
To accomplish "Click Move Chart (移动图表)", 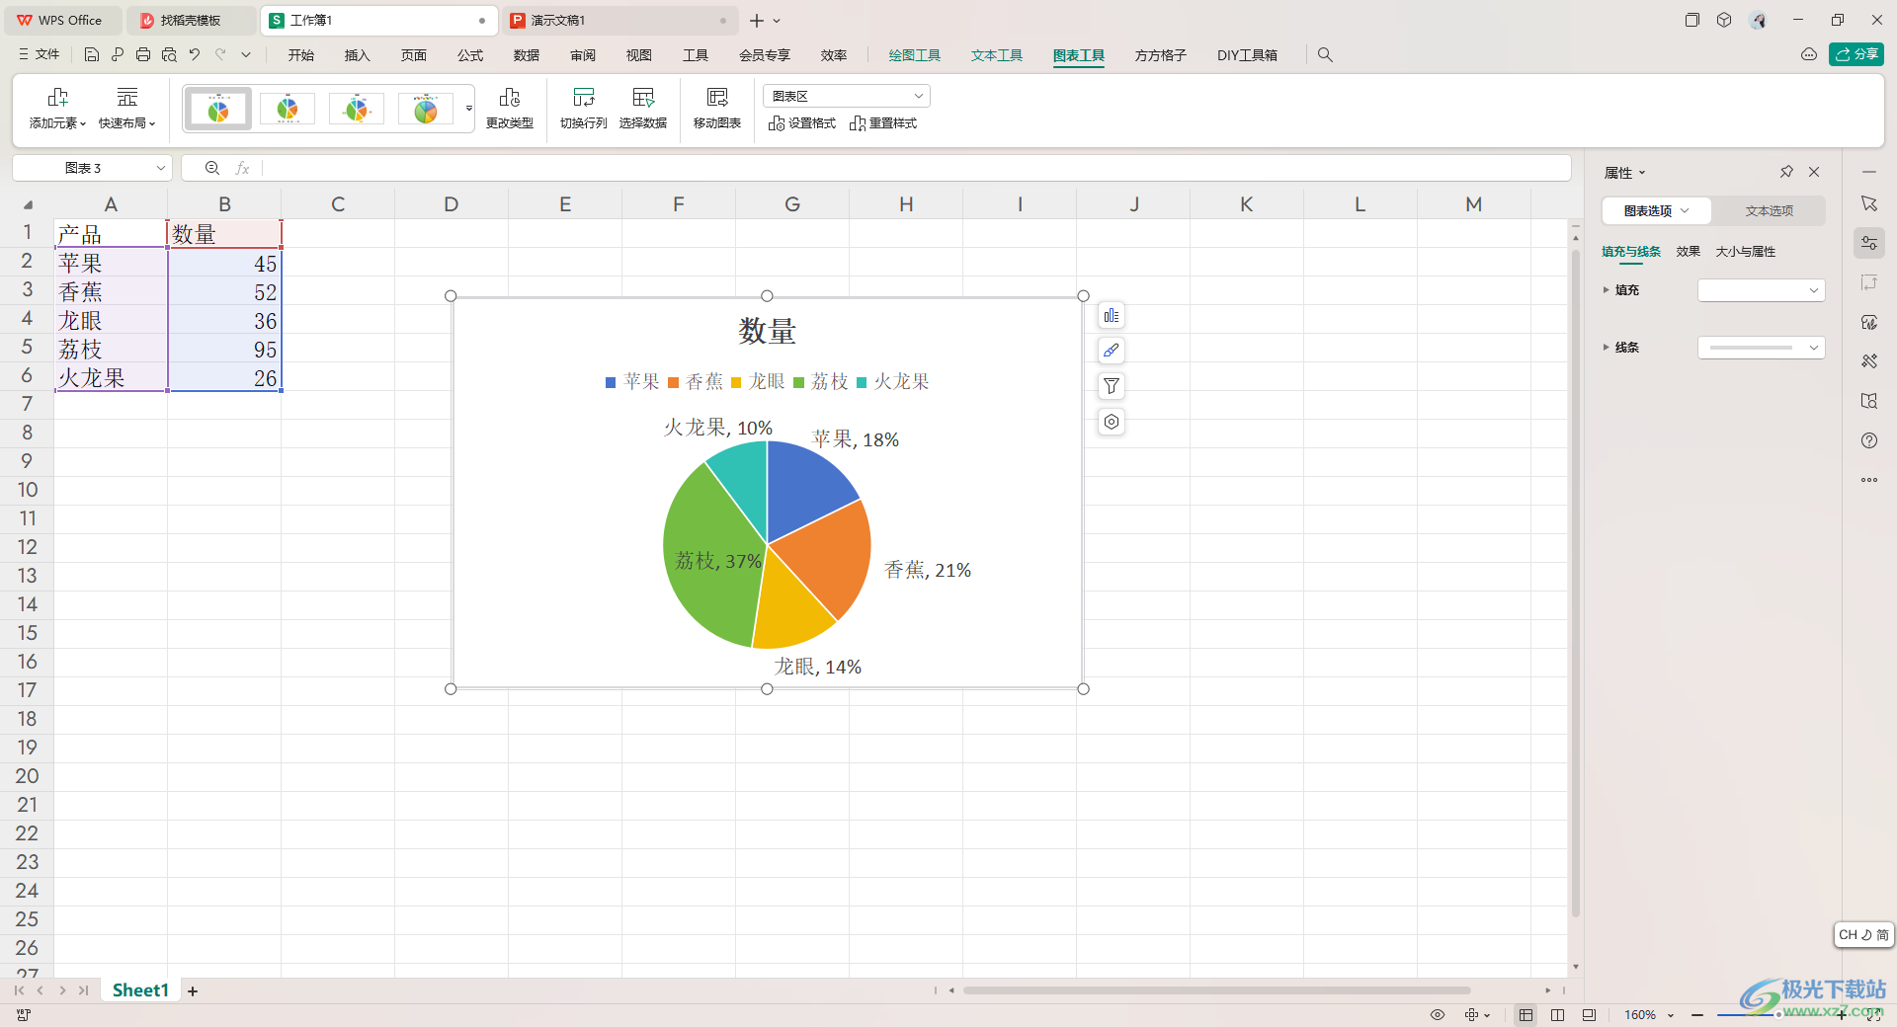I will point(717,109).
